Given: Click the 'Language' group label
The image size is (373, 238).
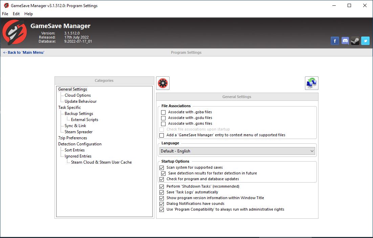Looking at the screenshot, I should 170,143.
